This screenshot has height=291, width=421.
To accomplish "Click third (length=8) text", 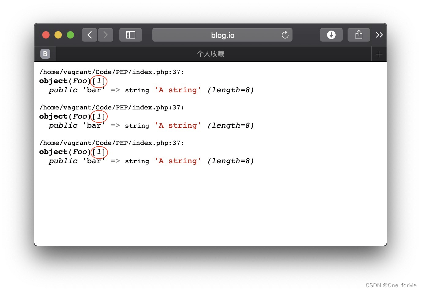I will pos(231,161).
